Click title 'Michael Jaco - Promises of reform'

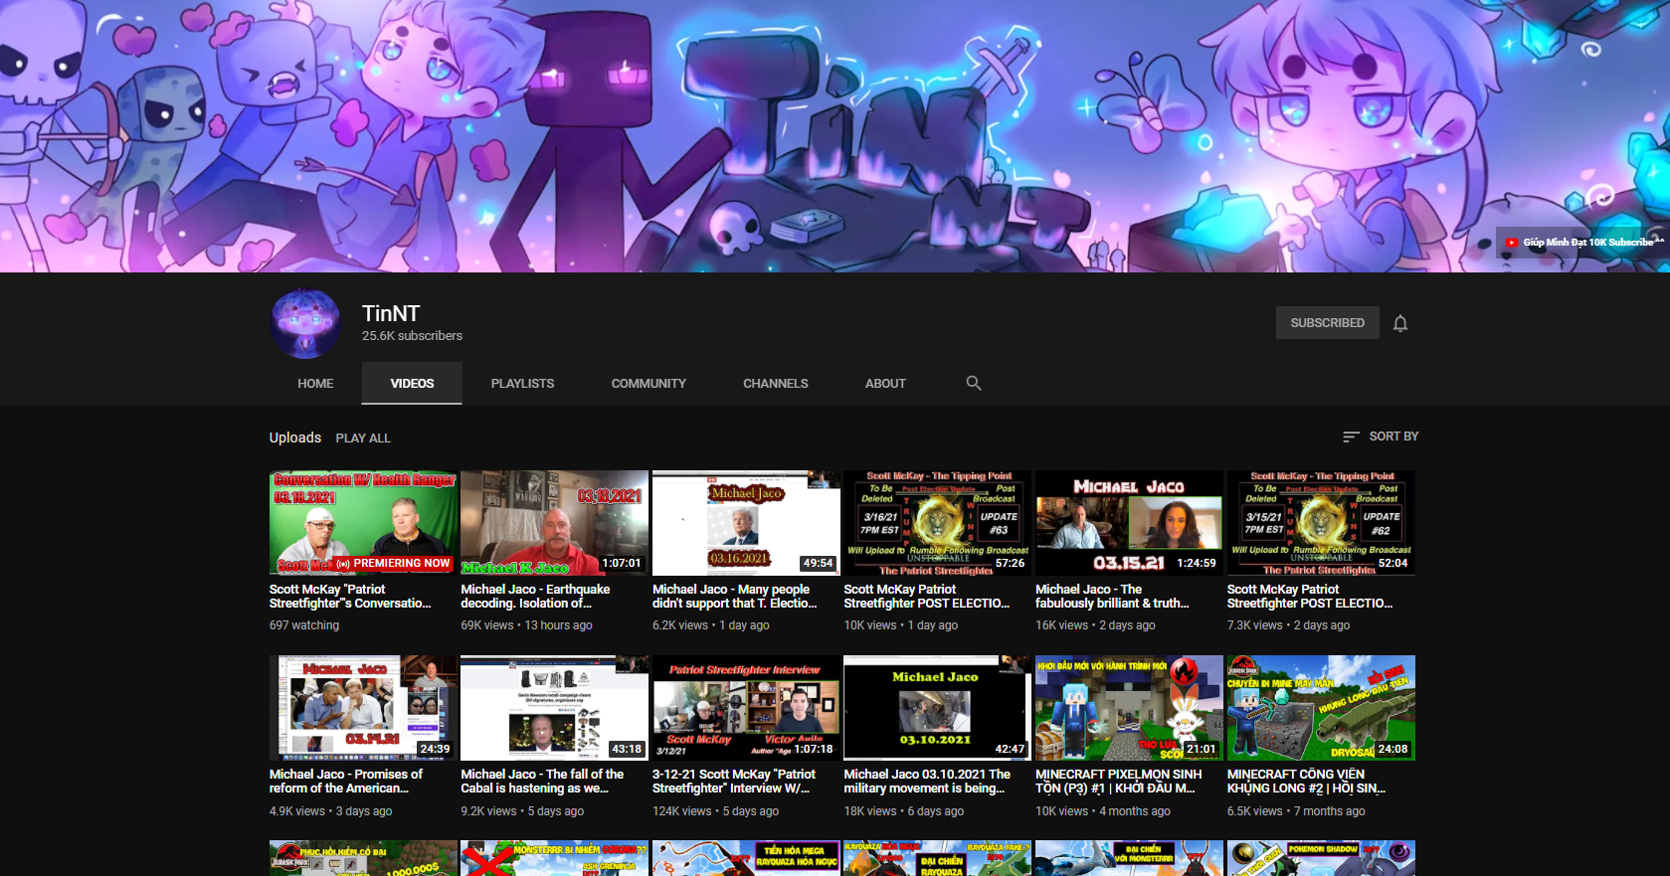346,782
